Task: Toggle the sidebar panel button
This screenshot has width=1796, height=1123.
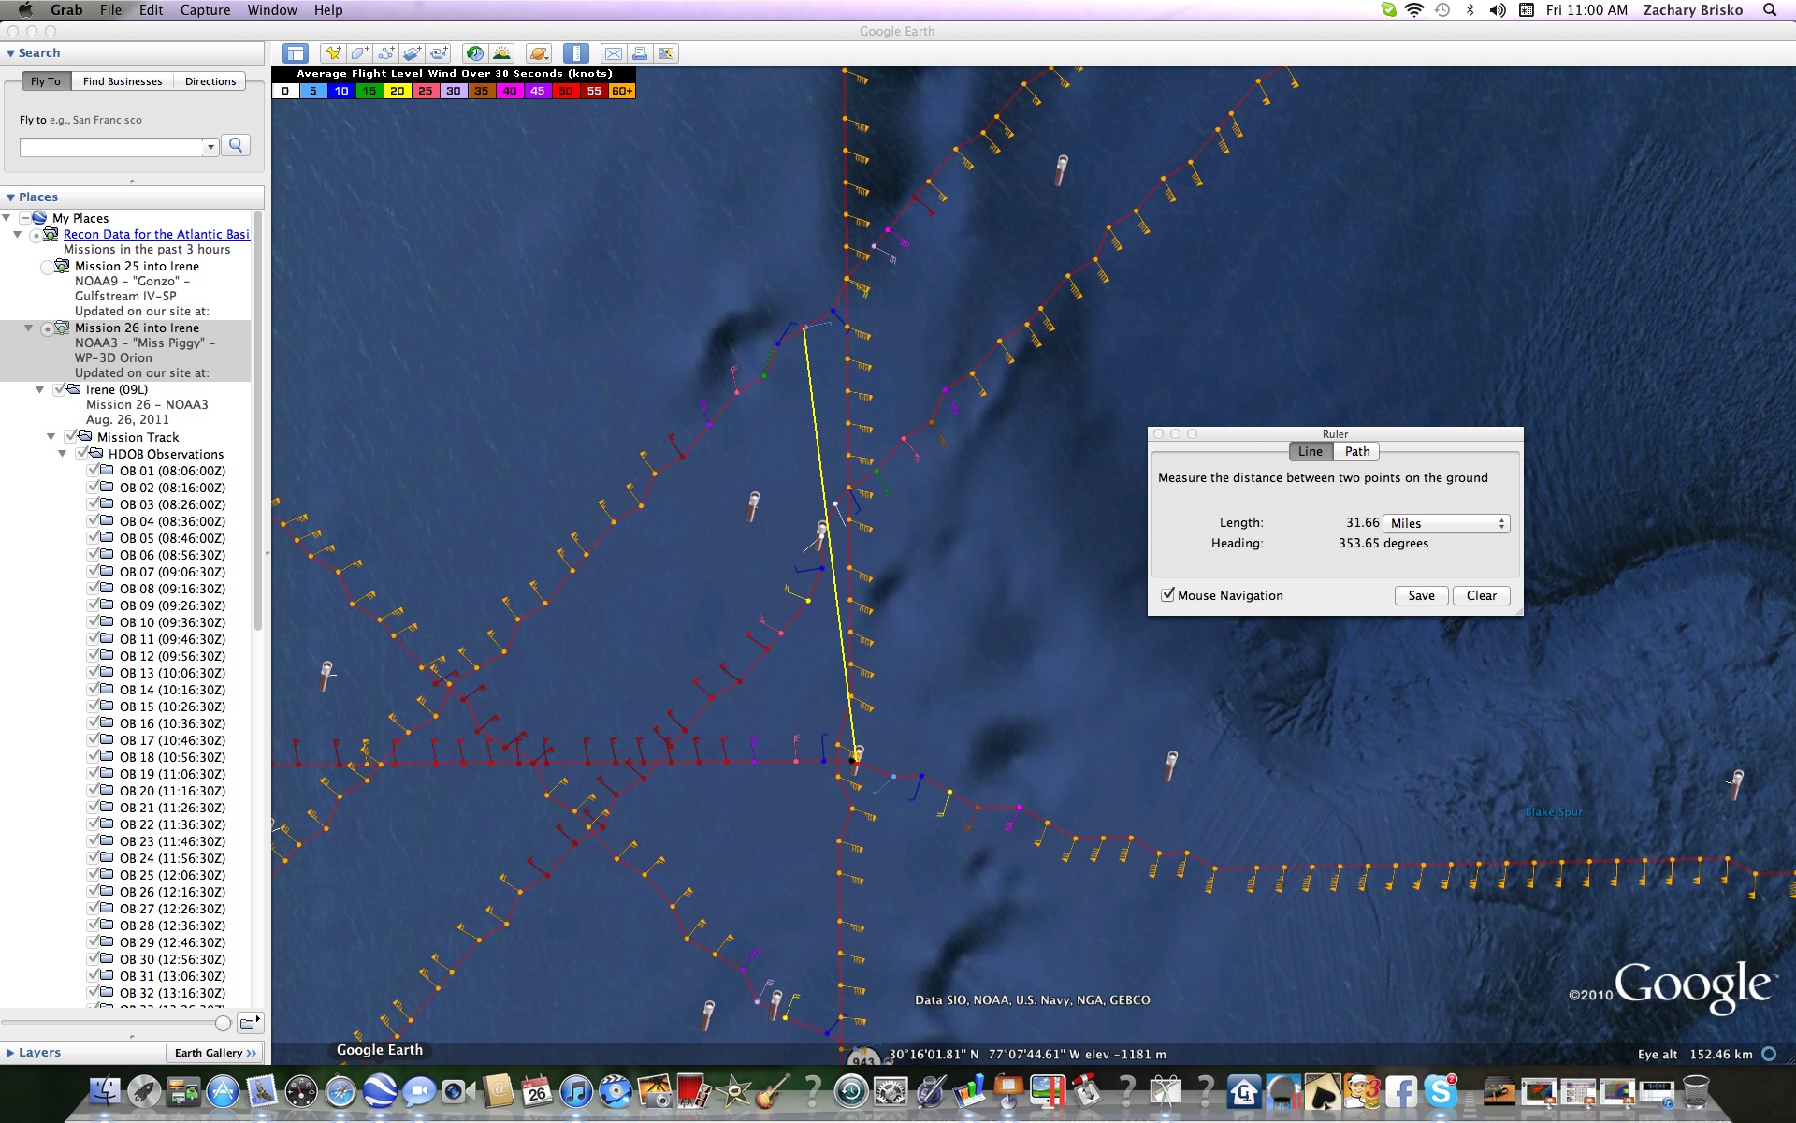Action: (x=296, y=53)
